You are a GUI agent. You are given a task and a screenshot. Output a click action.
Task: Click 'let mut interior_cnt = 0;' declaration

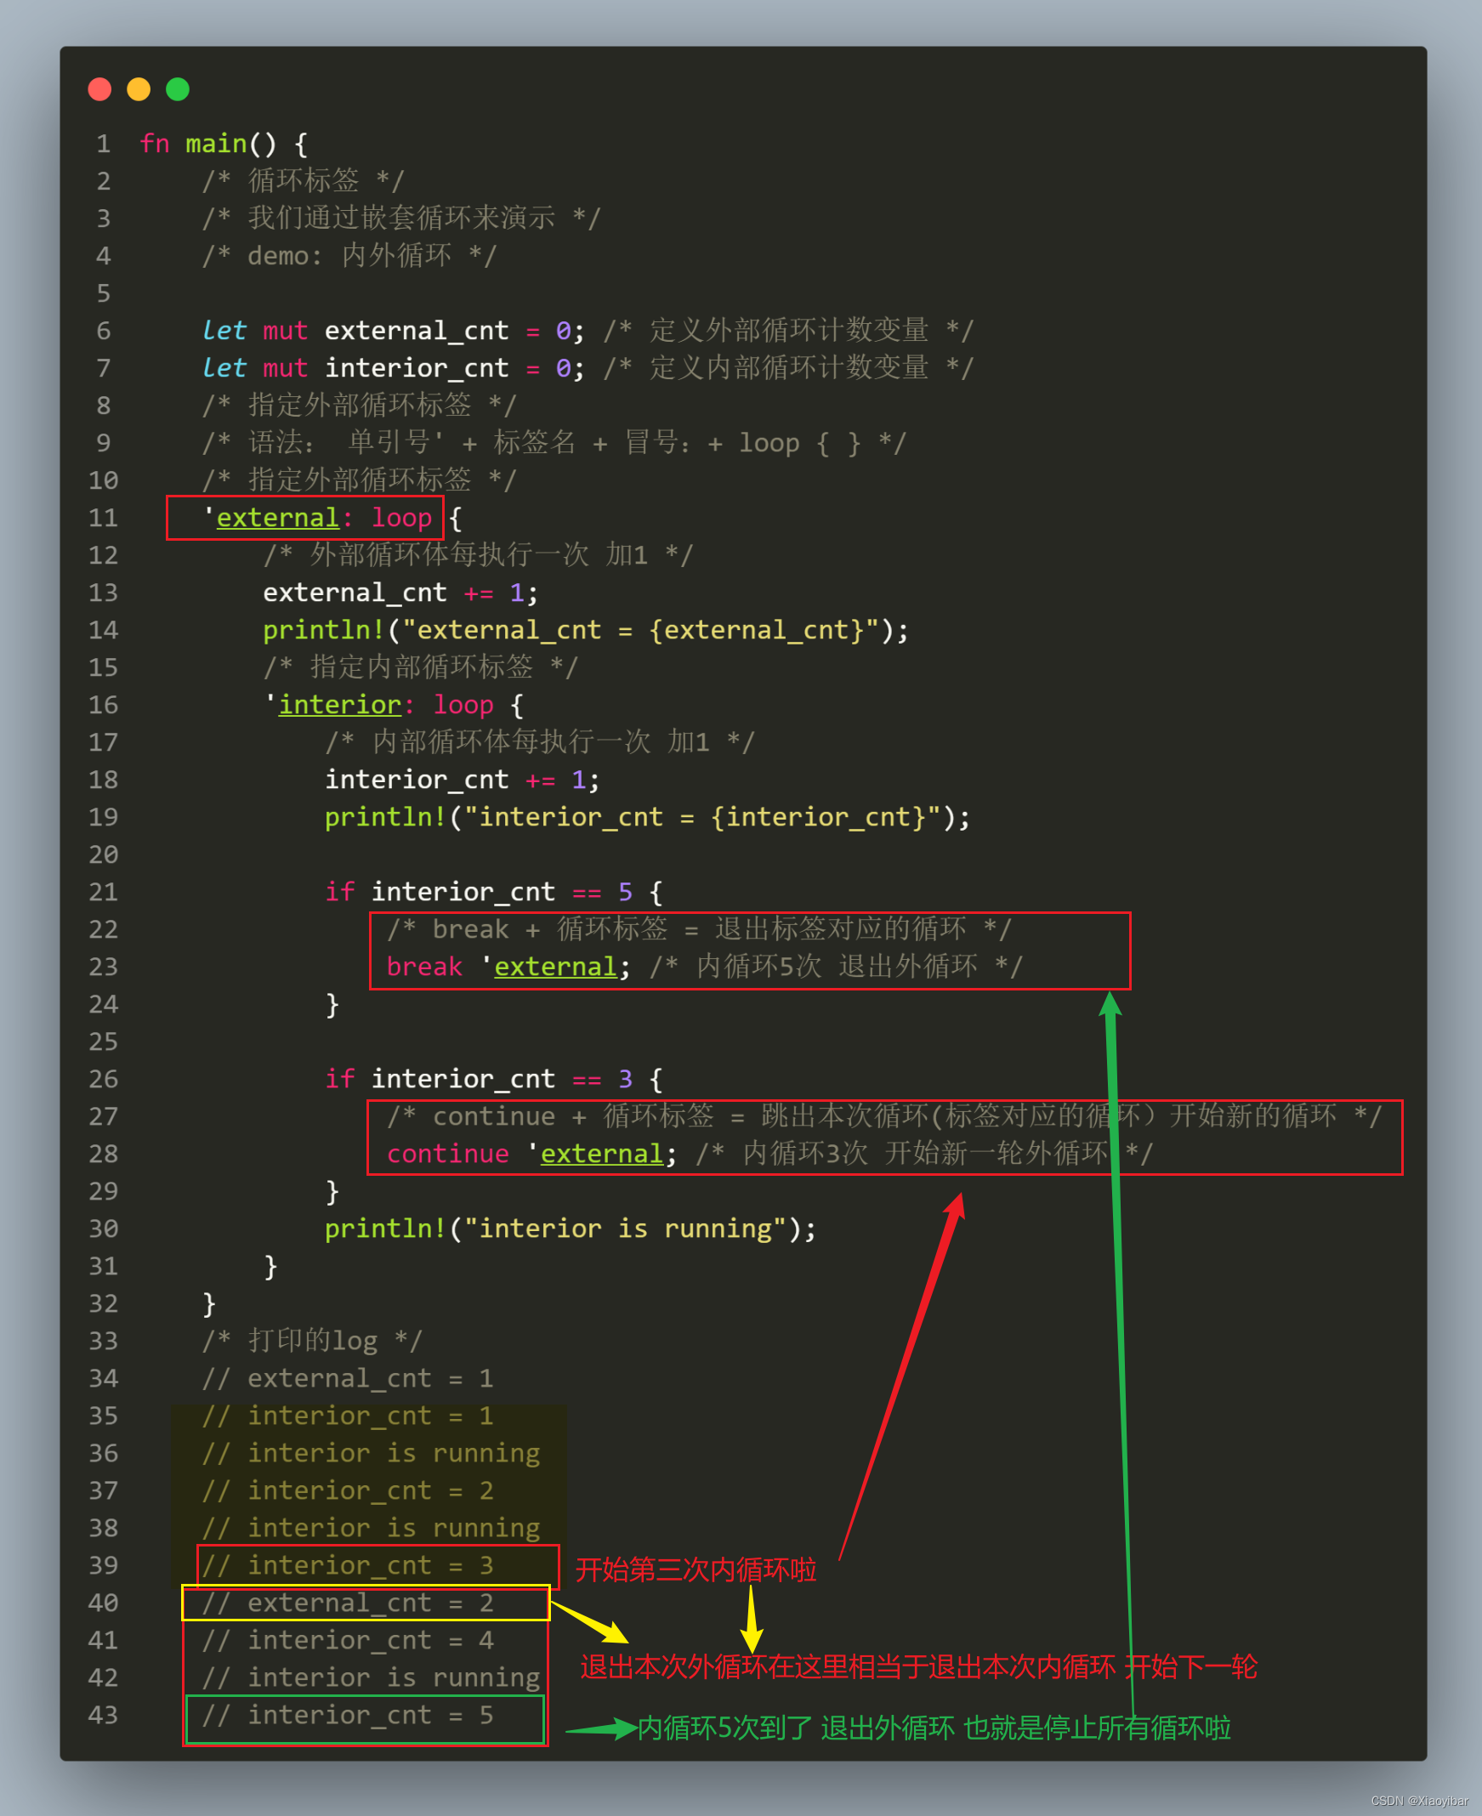(x=394, y=368)
